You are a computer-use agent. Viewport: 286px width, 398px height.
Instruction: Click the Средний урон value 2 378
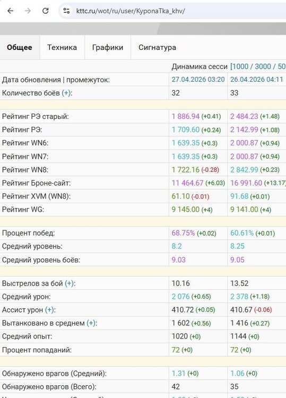pos(239,297)
